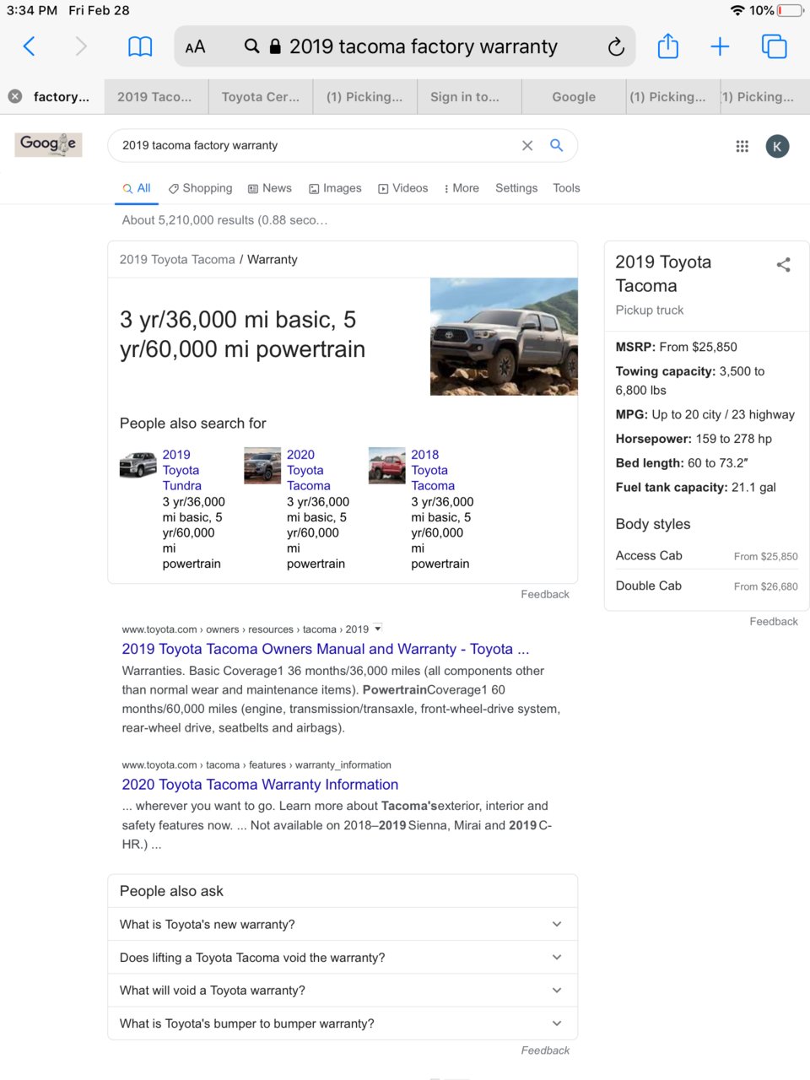This screenshot has height=1080, width=810.
Task: Open the Safari bookmarks book icon
Action: [140, 46]
